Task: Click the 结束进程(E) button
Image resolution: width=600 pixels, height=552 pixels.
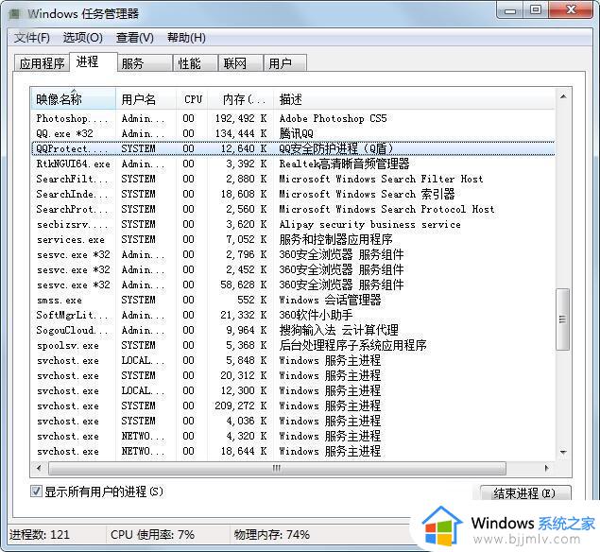Action: [525, 492]
